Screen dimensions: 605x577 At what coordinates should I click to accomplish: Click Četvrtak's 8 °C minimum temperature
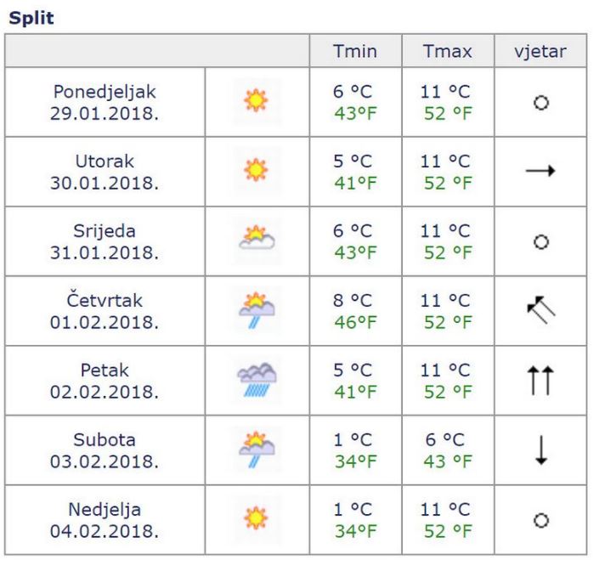354,301
